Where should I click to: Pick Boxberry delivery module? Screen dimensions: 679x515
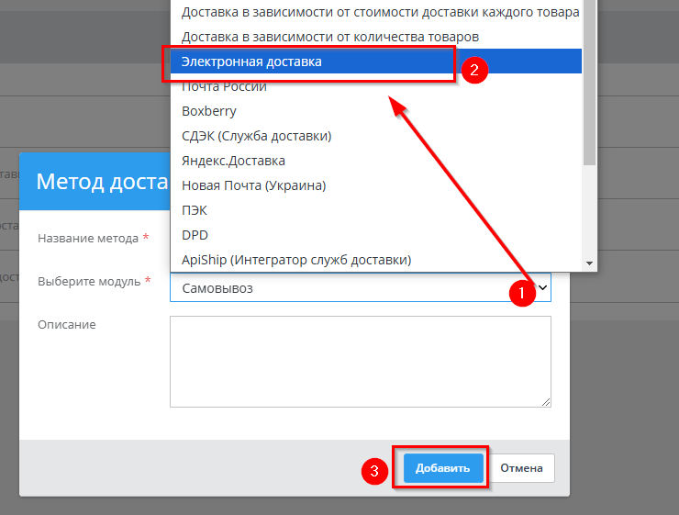tap(209, 111)
